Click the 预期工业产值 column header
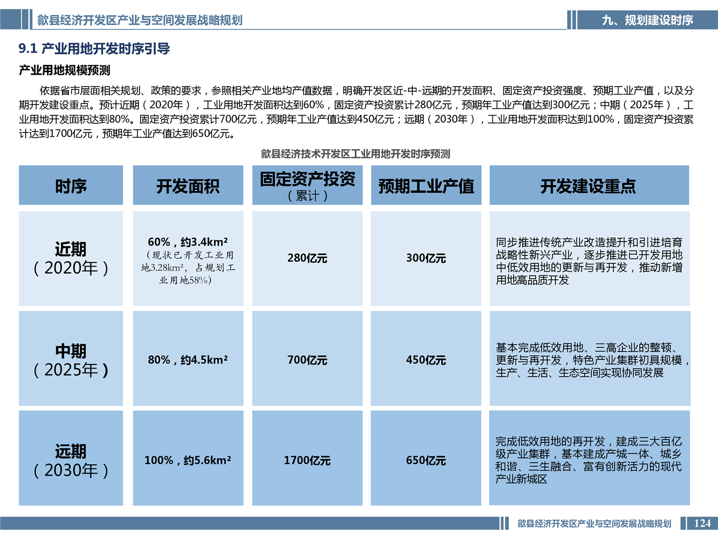 point(426,185)
